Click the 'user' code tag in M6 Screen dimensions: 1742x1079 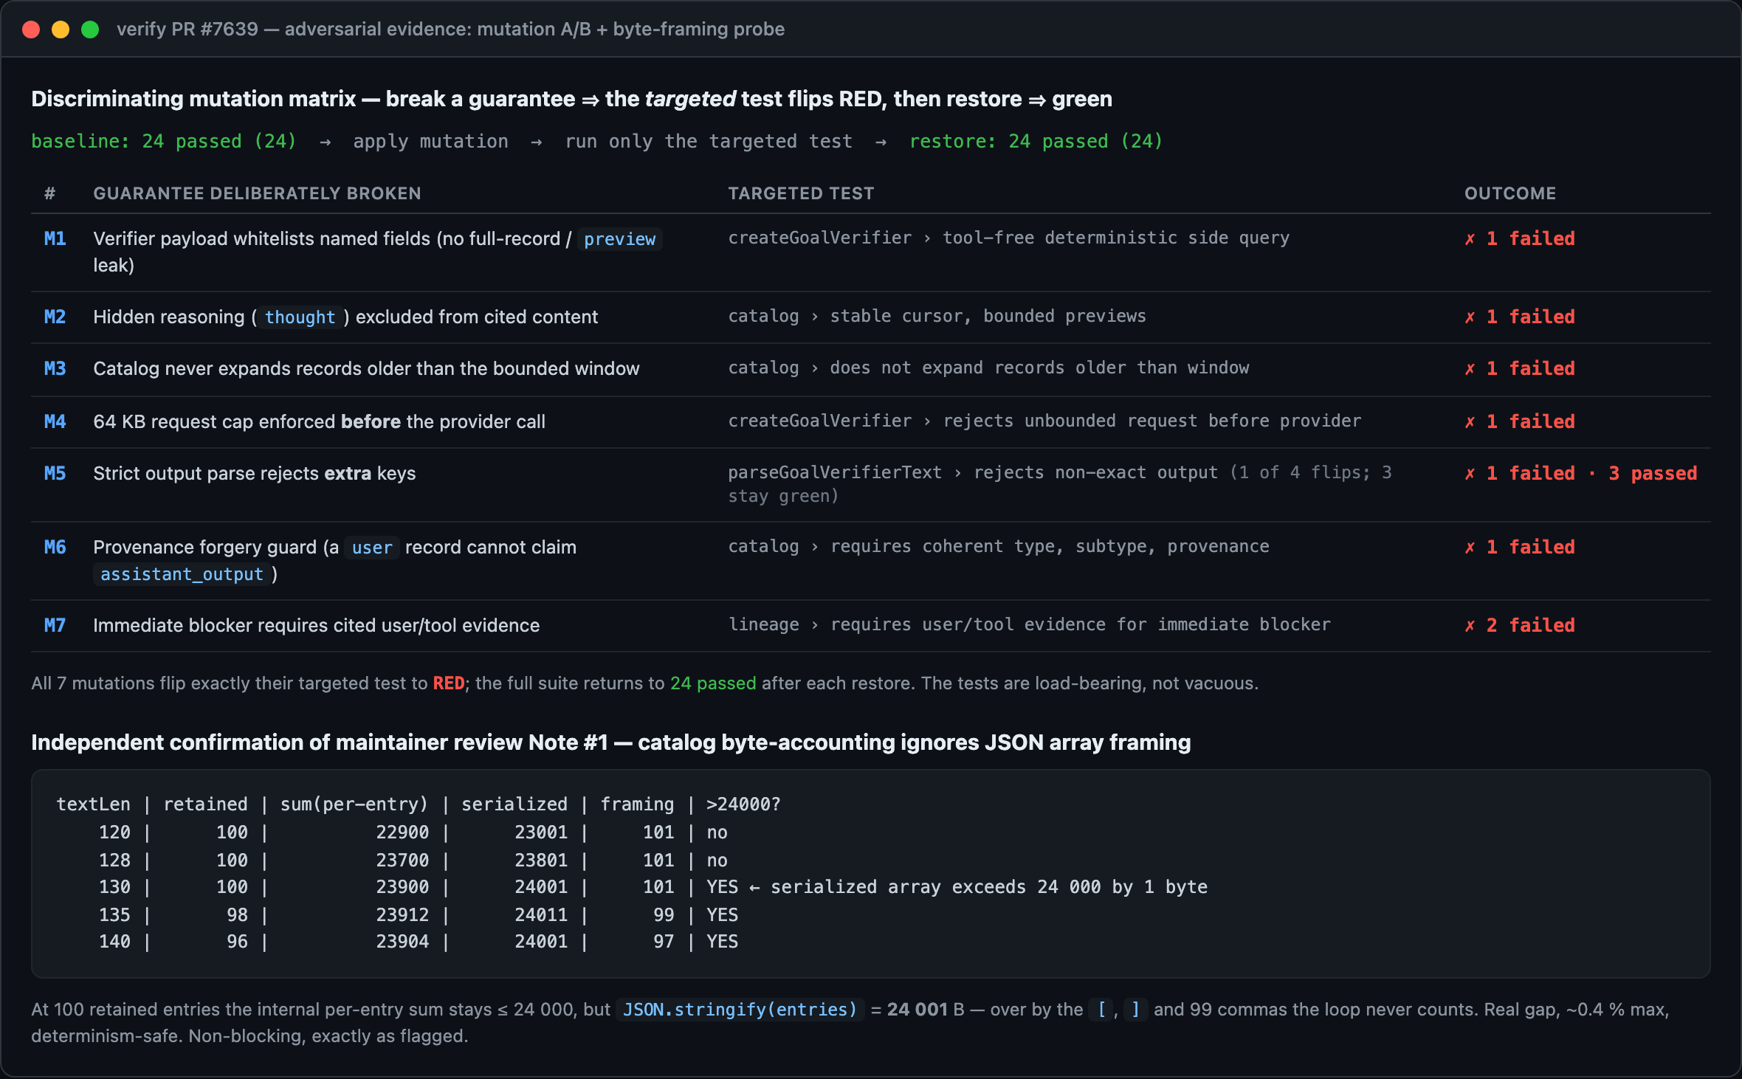(372, 548)
